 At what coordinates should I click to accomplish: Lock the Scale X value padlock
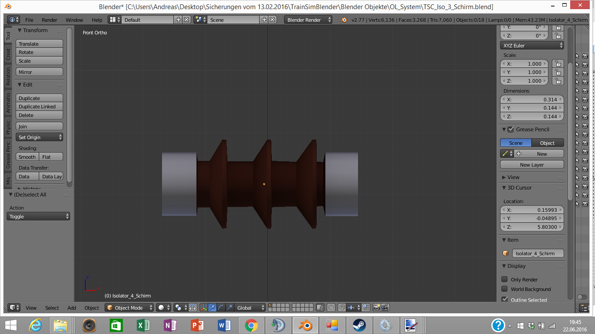[558, 64]
